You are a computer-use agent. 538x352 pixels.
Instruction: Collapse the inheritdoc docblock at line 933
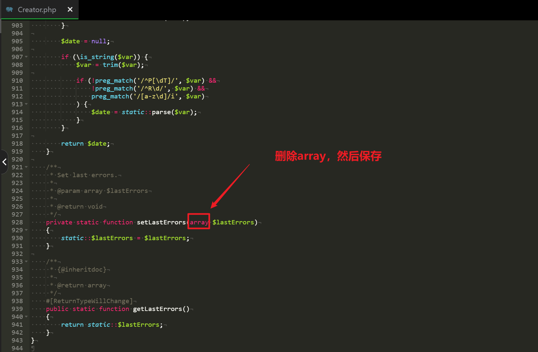tap(27, 262)
